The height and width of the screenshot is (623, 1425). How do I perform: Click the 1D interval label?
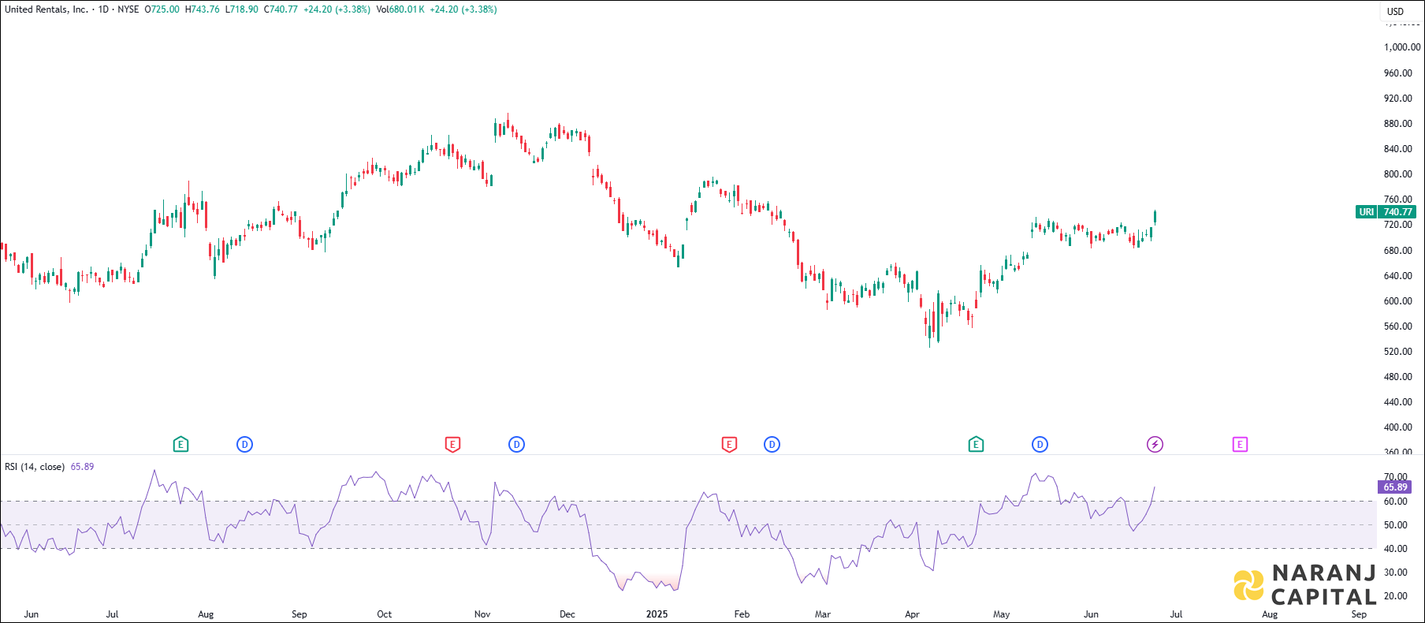pos(103,9)
